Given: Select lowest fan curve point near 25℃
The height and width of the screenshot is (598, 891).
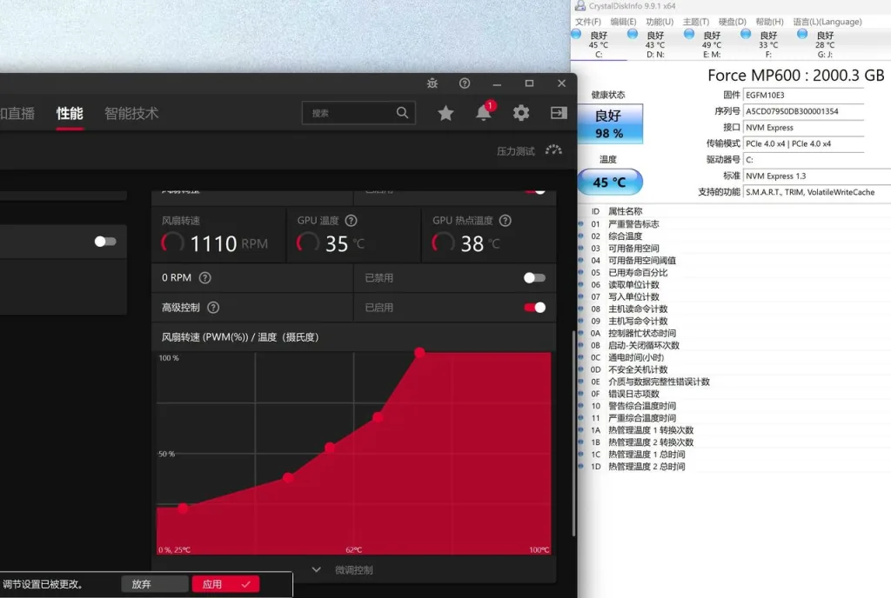Looking at the screenshot, I should click(183, 508).
